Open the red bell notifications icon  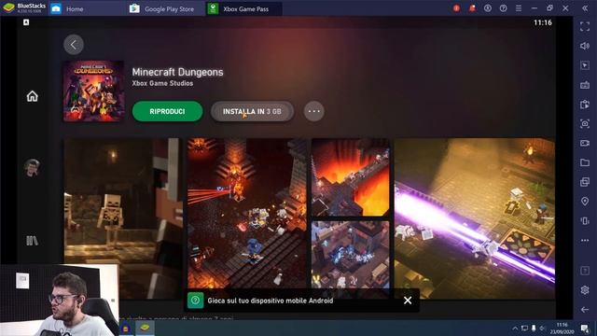(472, 8)
